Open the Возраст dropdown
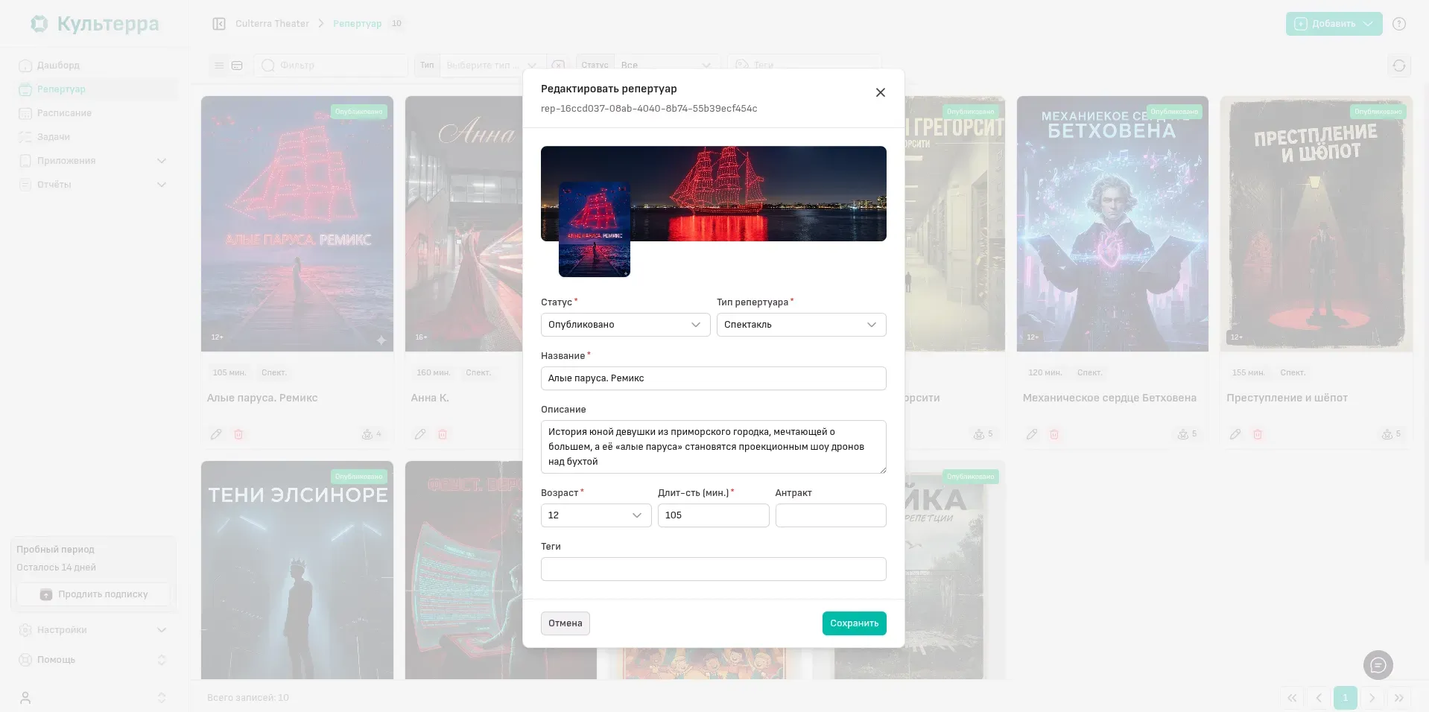The height and width of the screenshot is (712, 1429). click(x=596, y=515)
